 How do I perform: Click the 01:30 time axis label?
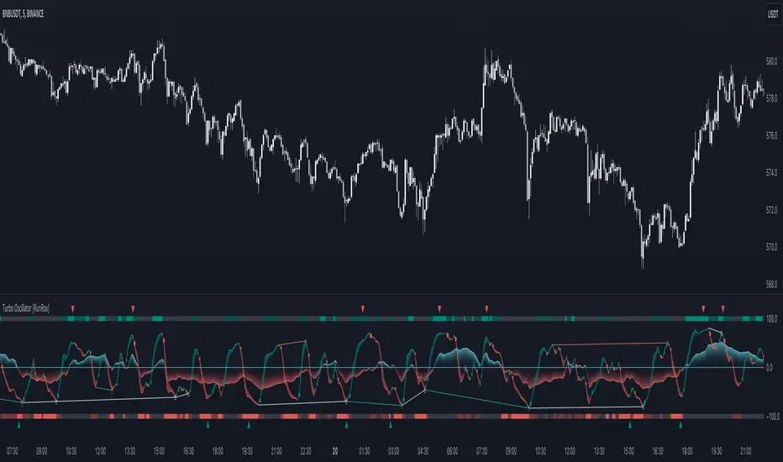(364, 451)
